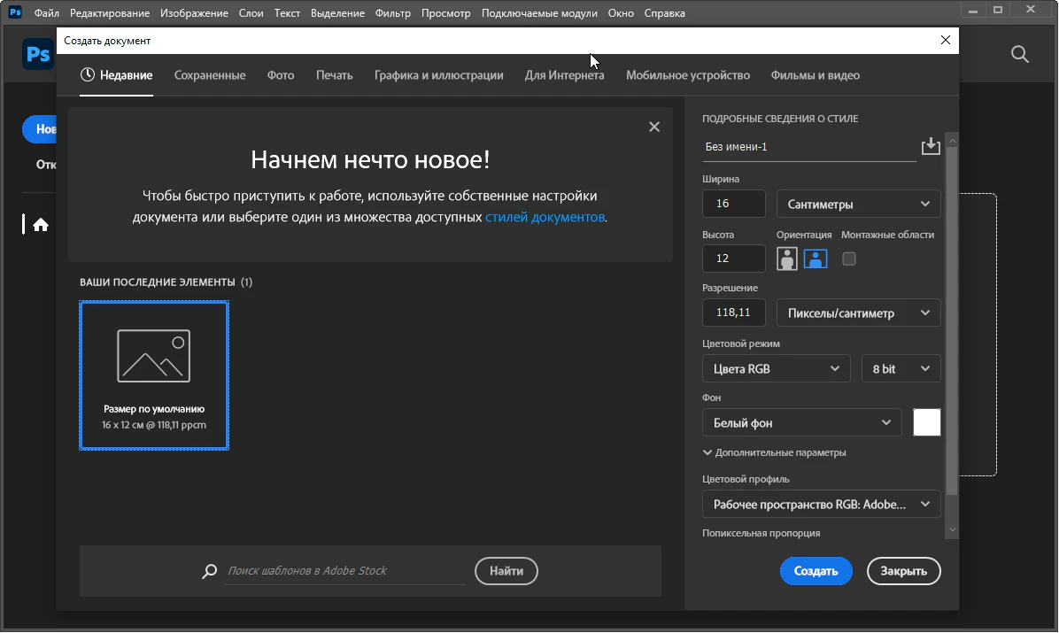Click the Photoshop logo icon on home screen

(x=38, y=55)
